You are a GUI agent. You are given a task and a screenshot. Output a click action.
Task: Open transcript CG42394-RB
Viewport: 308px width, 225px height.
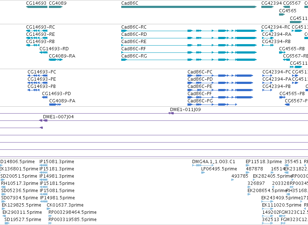point(276,42)
